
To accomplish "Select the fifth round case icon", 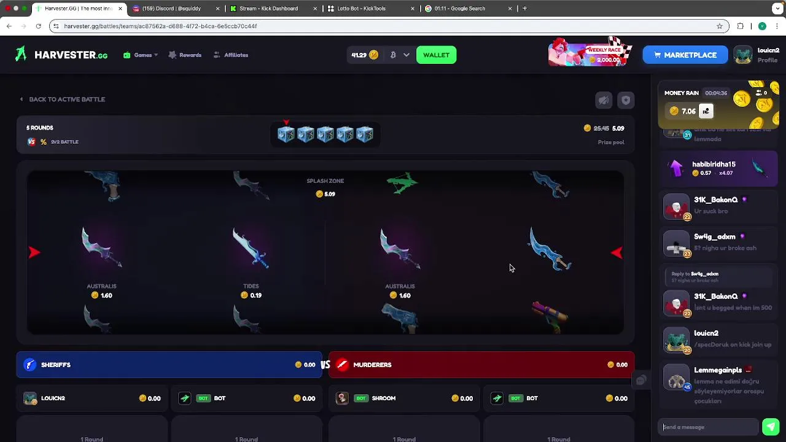I will tap(365, 134).
